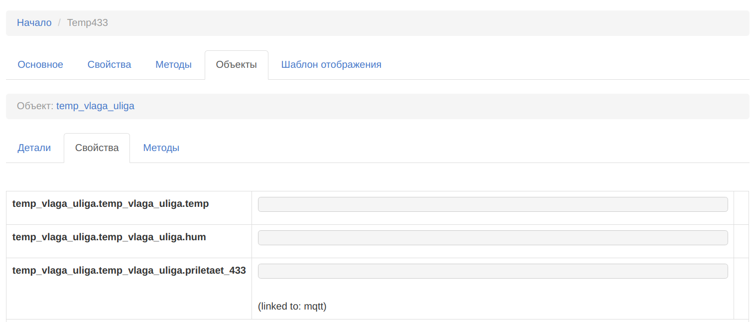Screen dimensions: 753x322
Task: Open the Основное tab
Action: click(40, 65)
